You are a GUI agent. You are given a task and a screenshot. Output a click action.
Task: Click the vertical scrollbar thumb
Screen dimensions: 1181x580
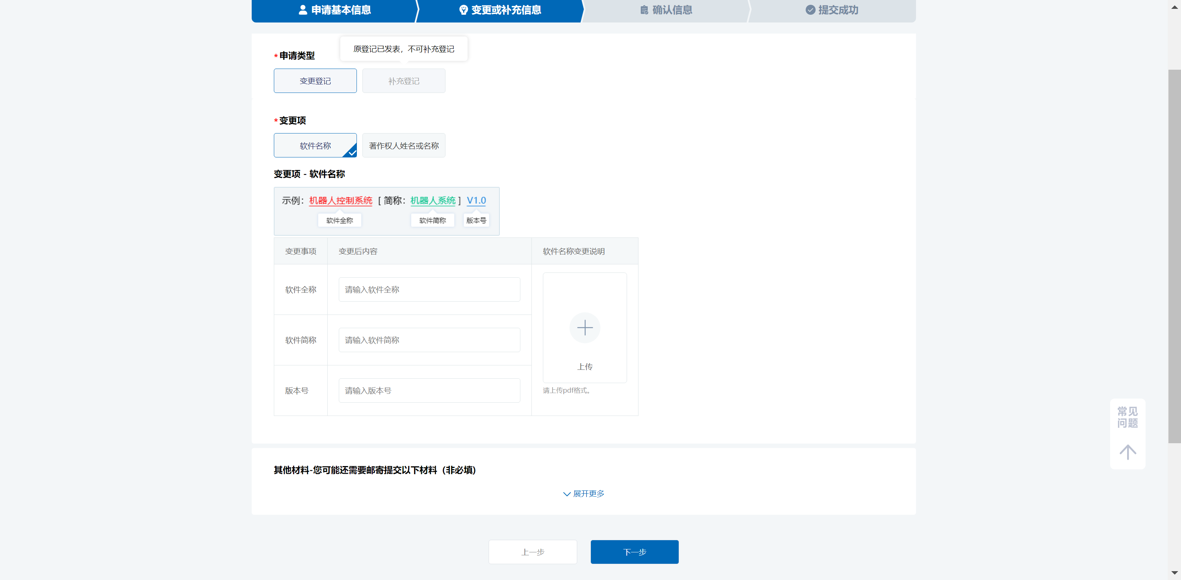pyautogui.click(x=1174, y=257)
